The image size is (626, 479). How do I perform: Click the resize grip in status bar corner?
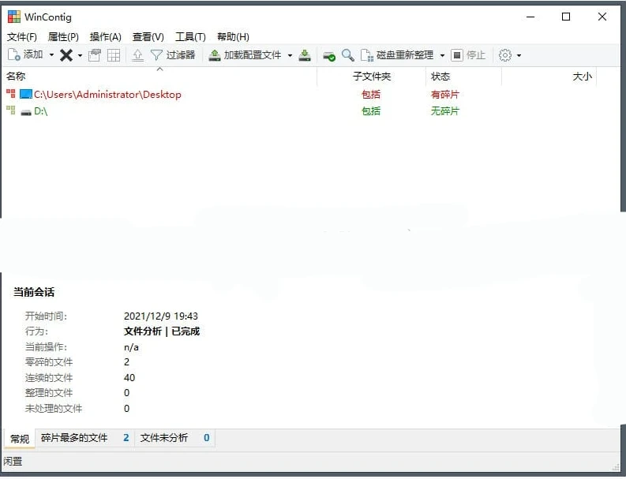point(616,466)
